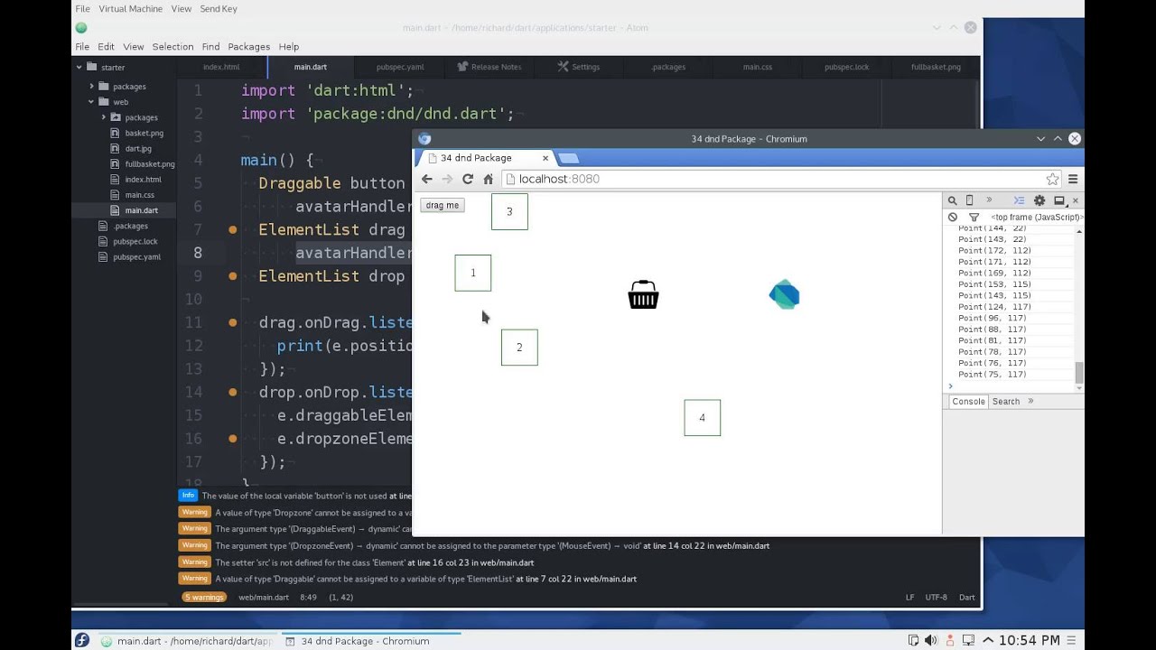Switch to pubspec.lock editor tab
1156x650 pixels.
click(x=847, y=67)
